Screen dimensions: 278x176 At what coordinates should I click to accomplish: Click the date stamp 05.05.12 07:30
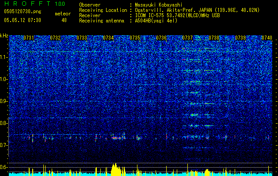23,20
